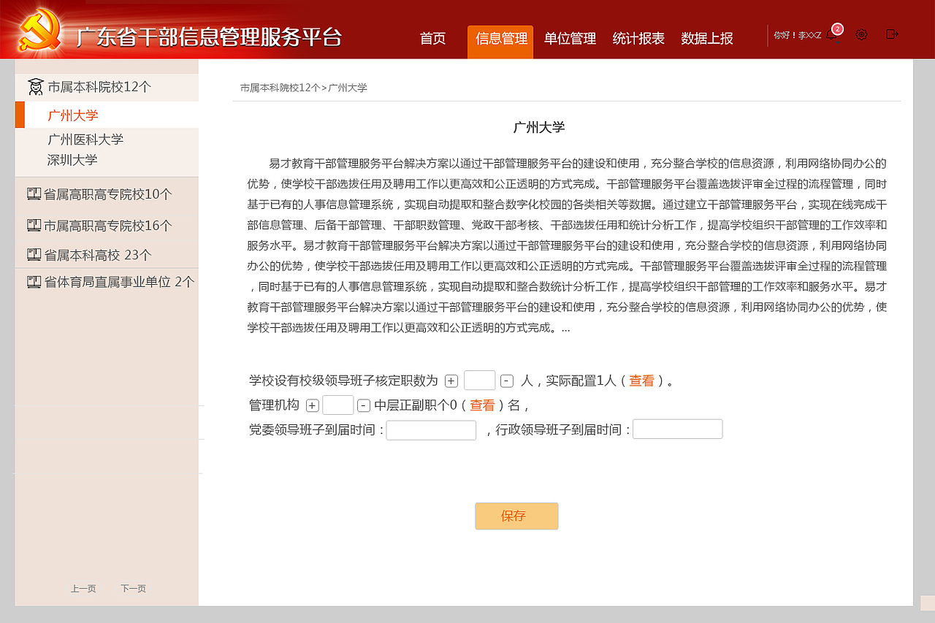Click icon beside 省属本科高校 23个
Image resolution: width=935 pixels, height=623 pixels.
[34, 254]
